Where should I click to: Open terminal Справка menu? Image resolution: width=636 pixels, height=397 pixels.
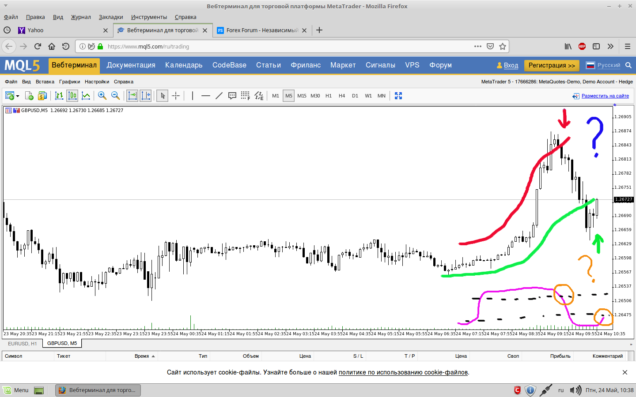[x=124, y=82]
